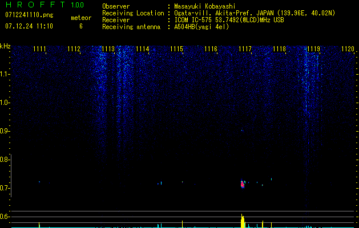Click the 1114 time axis label

143,49
